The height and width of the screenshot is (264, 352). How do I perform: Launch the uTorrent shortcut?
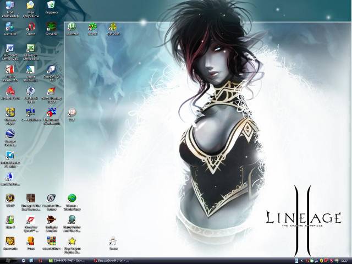(x=72, y=26)
